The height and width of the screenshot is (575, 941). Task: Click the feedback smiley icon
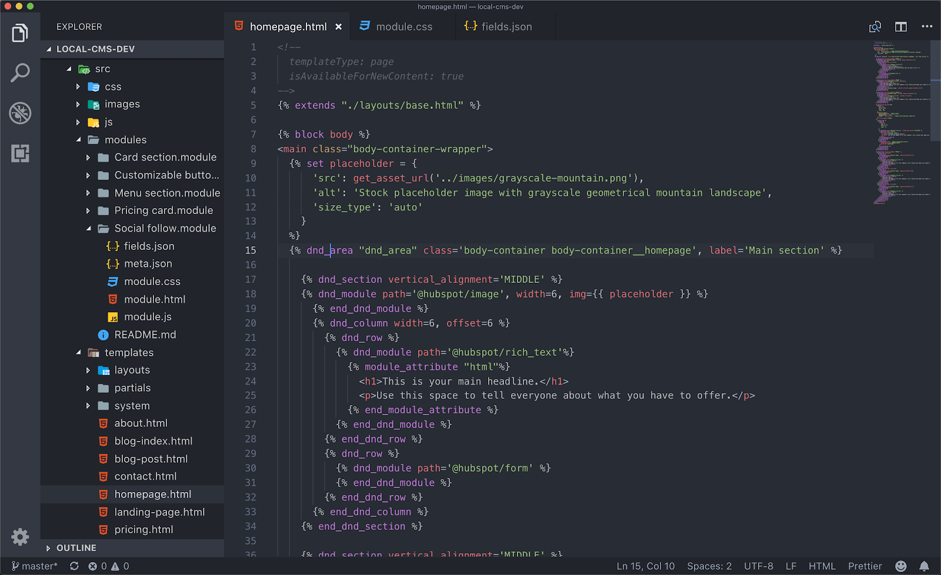[900, 566]
